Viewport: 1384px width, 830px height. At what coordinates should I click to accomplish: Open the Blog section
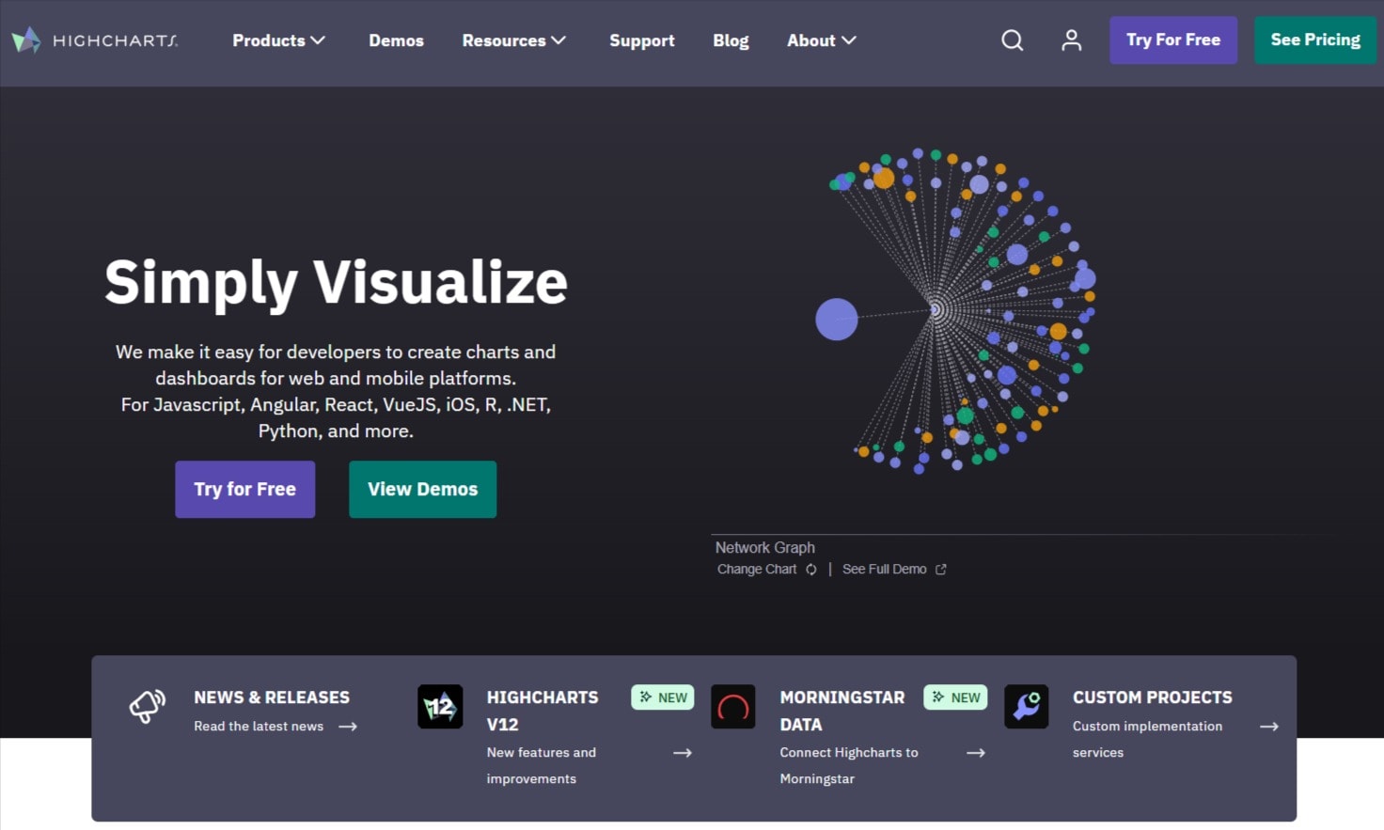pos(731,40)
